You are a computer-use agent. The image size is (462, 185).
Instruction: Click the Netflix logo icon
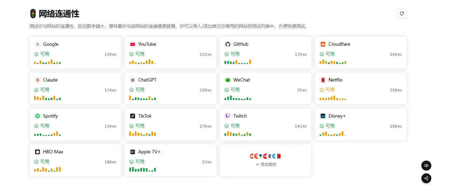click(x=323, y=80)
